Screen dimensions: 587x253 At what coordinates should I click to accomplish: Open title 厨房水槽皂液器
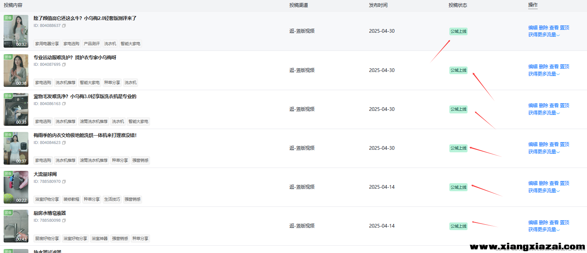pos(50,213)
